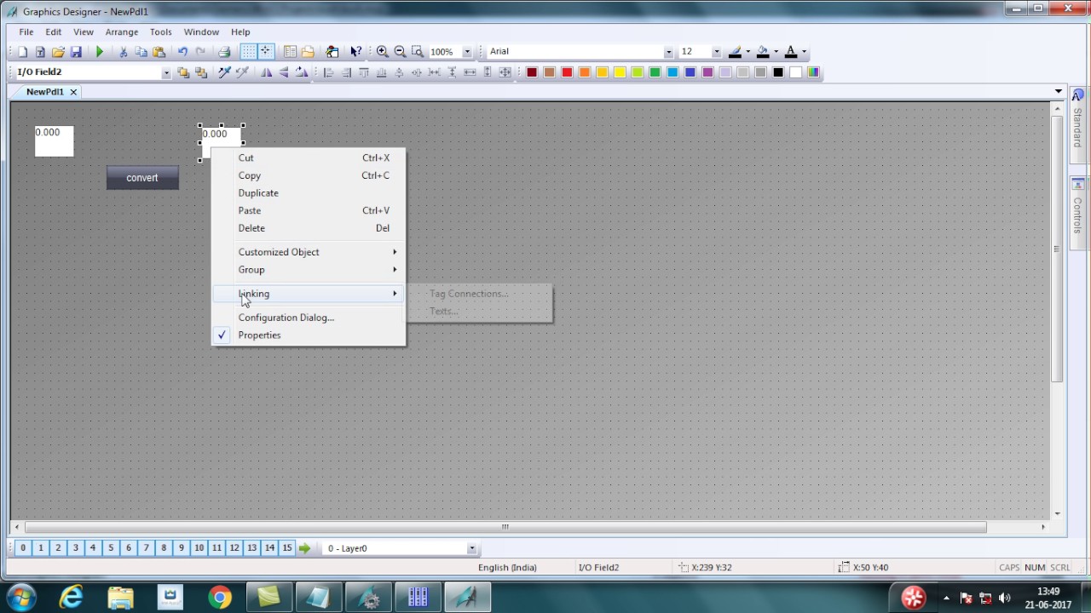
Task: Click Copy in the context menu
Action: 309,175
